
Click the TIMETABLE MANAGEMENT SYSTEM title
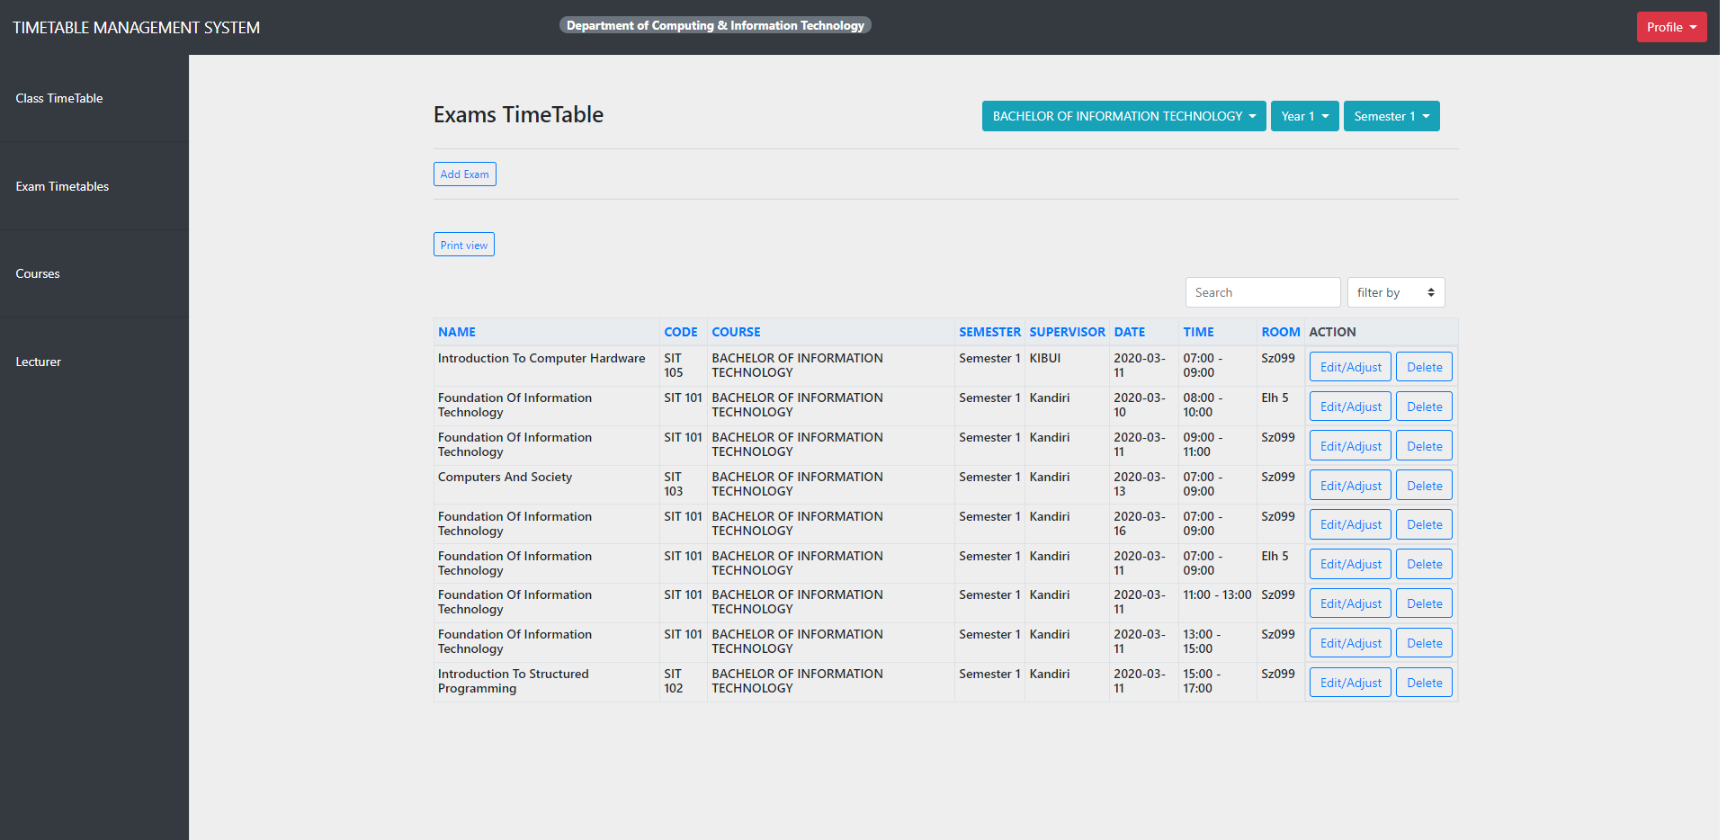coord(136,27)
